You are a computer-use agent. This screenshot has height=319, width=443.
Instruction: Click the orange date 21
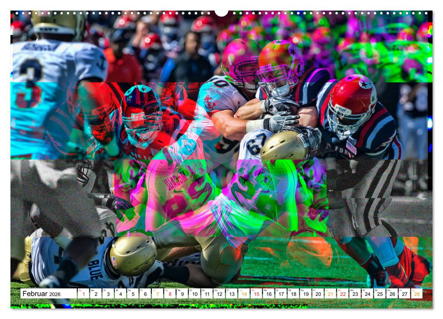click(330, 293)
